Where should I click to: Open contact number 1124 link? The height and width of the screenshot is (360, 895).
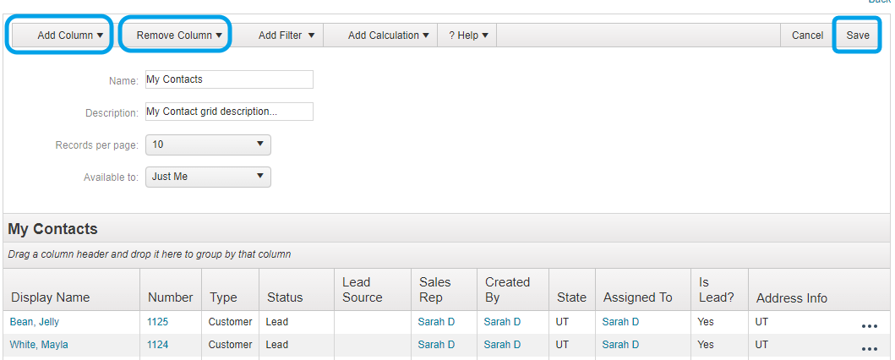157,345
